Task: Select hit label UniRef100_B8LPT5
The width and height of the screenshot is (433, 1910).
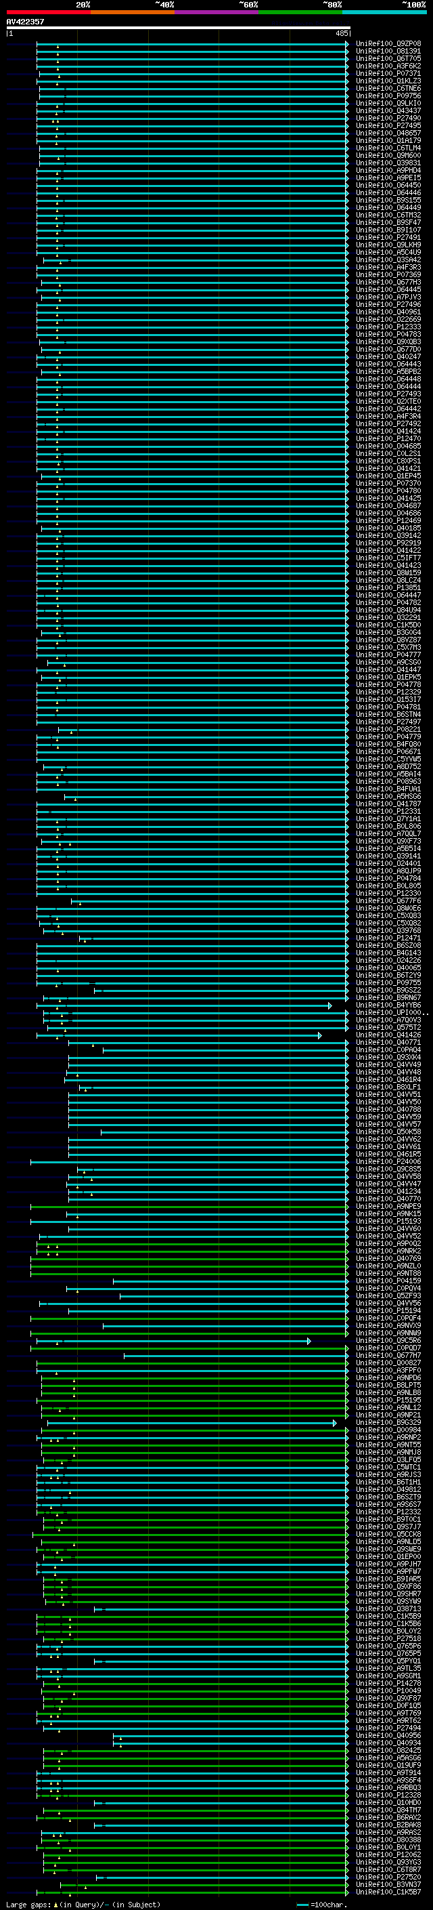Action: (x=388, y=1385)
